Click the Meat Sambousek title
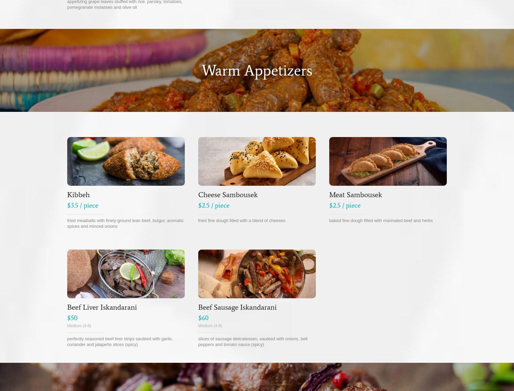 (355, 195)
